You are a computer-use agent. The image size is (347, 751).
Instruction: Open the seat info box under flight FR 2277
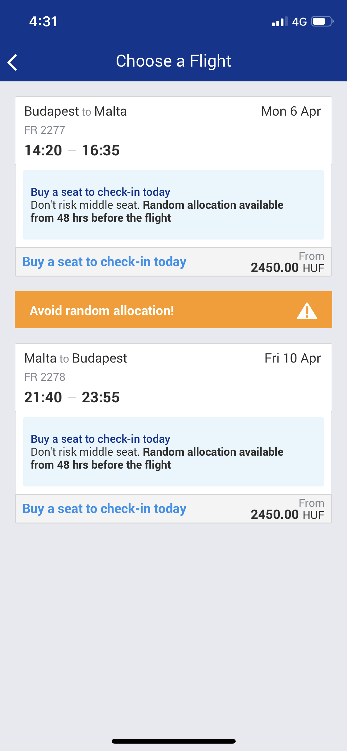(x=173, y=205)
